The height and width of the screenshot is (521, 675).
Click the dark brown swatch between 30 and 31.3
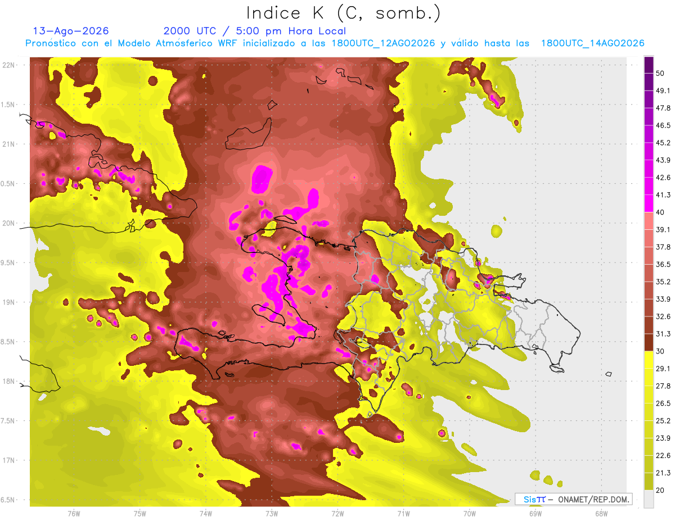coord(649,342)
